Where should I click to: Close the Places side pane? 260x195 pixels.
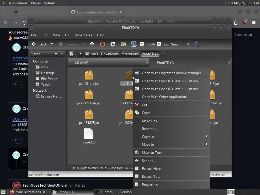[x=62, y=54]
